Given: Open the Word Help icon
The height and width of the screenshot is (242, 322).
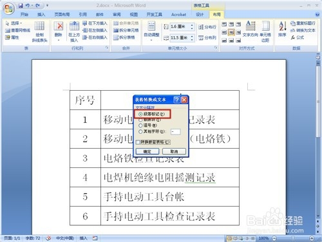Looking at the screenshot, I should (317, 14).
